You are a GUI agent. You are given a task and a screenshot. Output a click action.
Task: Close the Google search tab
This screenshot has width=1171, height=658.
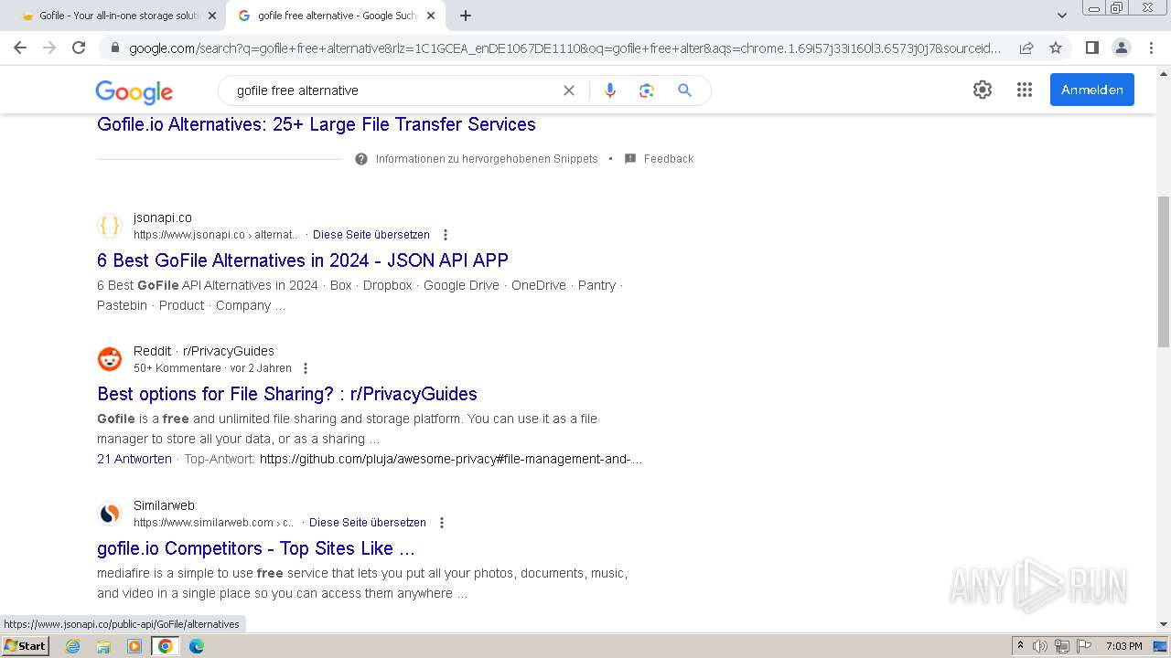431,16
